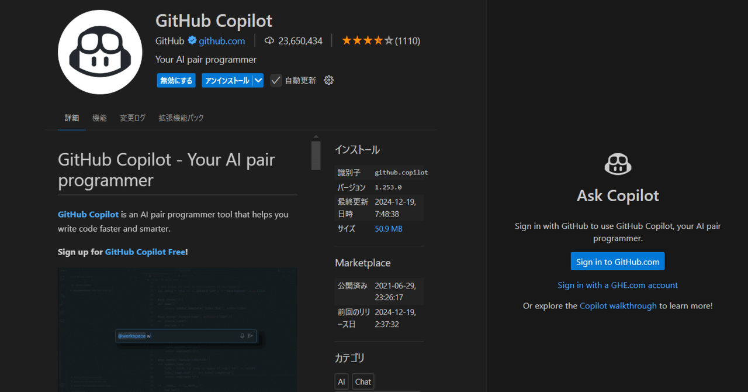Click the details pane scrollbar

point(316,155)
